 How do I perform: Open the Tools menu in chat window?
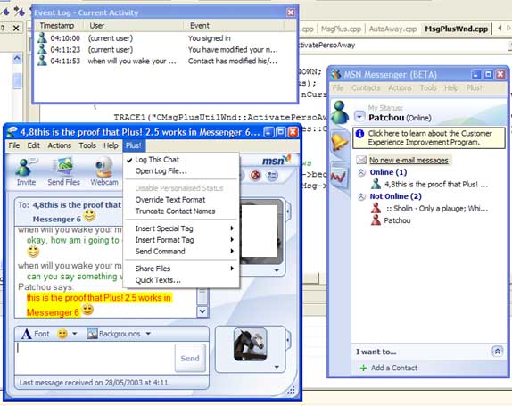87,145
